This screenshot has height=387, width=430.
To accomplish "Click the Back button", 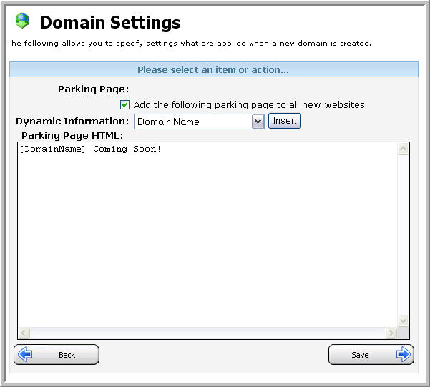I will pos(57,354).
